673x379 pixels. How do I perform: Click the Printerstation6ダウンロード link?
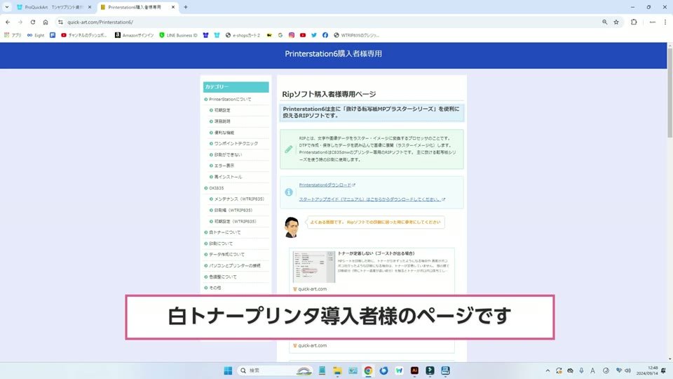(325, 185)
